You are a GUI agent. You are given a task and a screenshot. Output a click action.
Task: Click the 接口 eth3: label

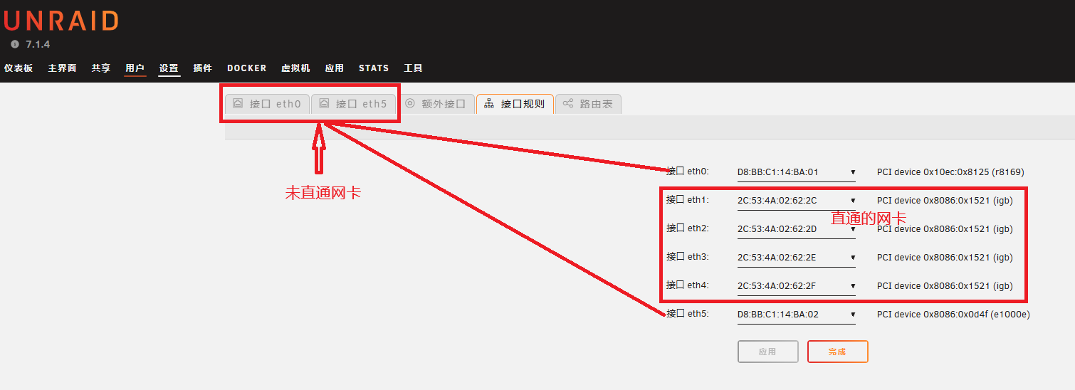(x=688, y=257)
